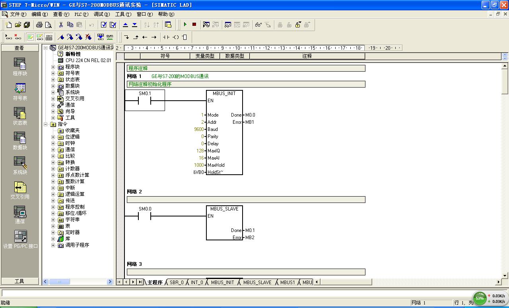
Task: Toggle symbol information table view
Action: [x=49, y=37]
